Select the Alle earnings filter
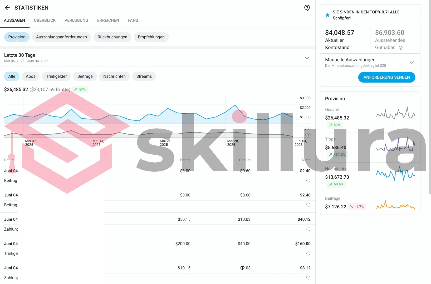The image size is (431, 284). tap(12, 77)
